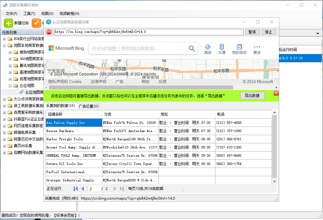This screenshot has width=323, height=220.
Task: Switch to 广告拦截(0) tab
Action: click(89, 106)
